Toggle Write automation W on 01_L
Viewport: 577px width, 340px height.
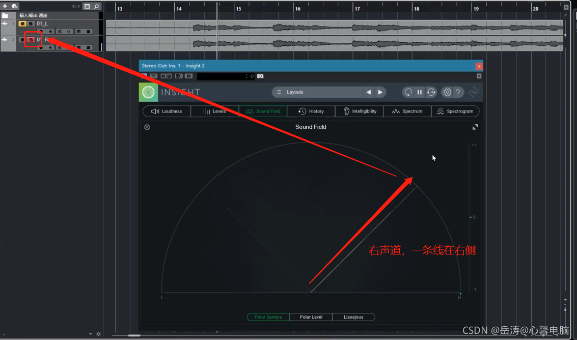[88, 31]
